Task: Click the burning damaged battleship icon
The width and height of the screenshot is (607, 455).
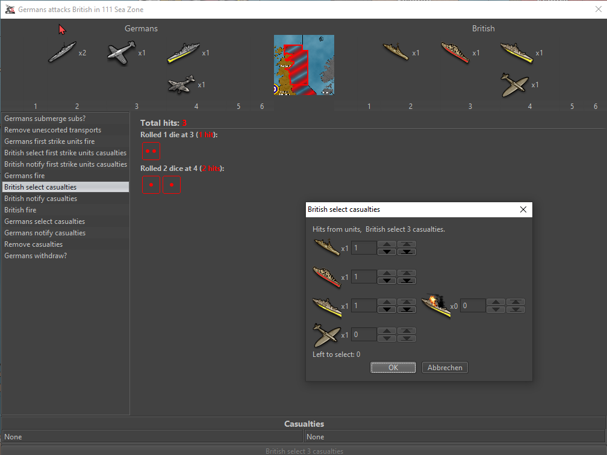Action: 436,306
